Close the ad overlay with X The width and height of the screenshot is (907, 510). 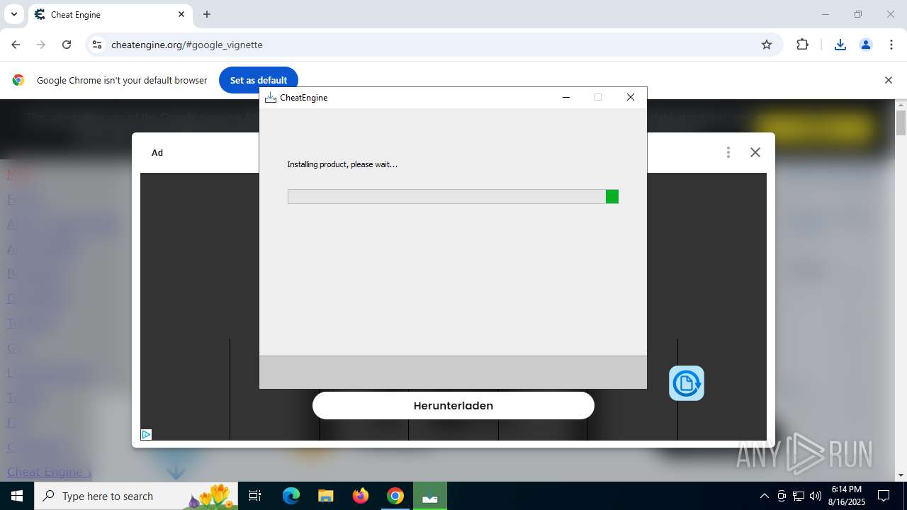pos(755,152)
